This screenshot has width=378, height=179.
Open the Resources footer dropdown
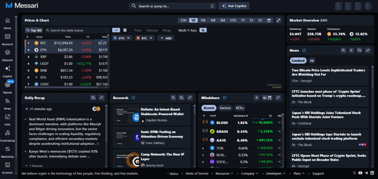(x=224, y=173)
